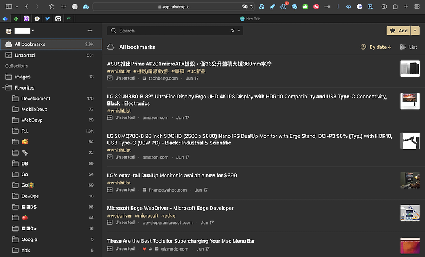Open the extension icon with red badge
Viewport: 425px width, 257px height.
[284, 6]
